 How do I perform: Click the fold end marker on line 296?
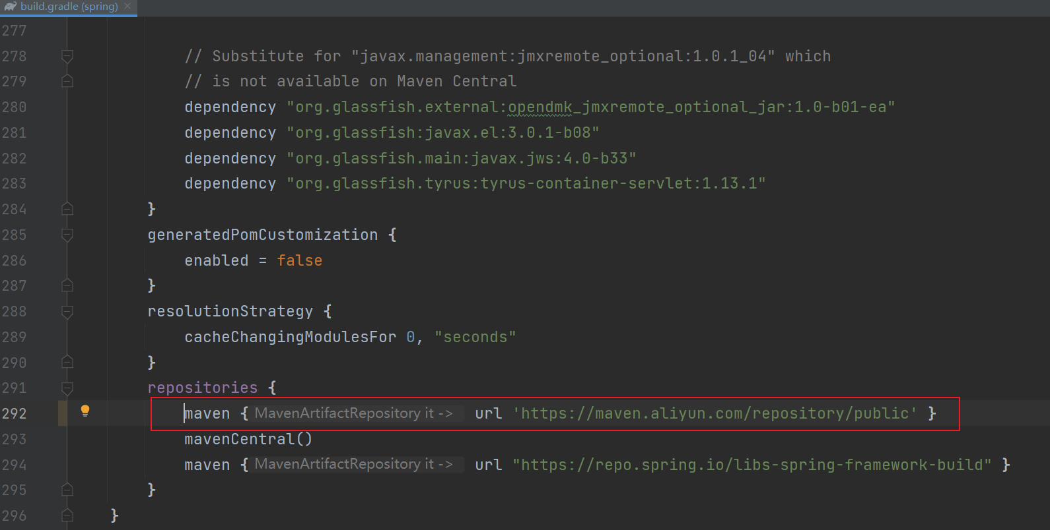point(67,515)
